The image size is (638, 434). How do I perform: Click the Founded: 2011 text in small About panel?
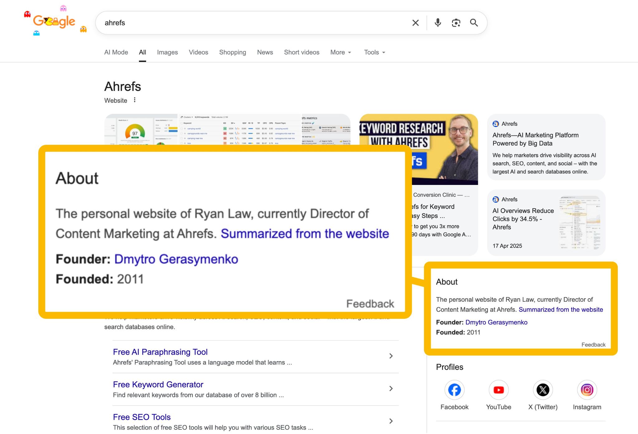[458, 332]
